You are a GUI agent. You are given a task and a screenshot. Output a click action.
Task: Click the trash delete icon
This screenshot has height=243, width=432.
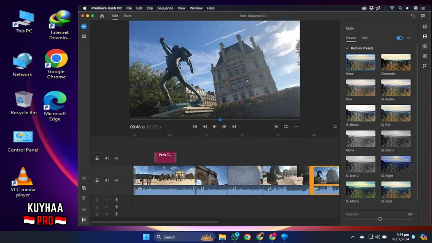click(x=84, y=198)
